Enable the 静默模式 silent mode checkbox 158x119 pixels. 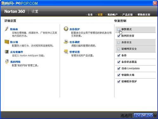click(119, 29)
